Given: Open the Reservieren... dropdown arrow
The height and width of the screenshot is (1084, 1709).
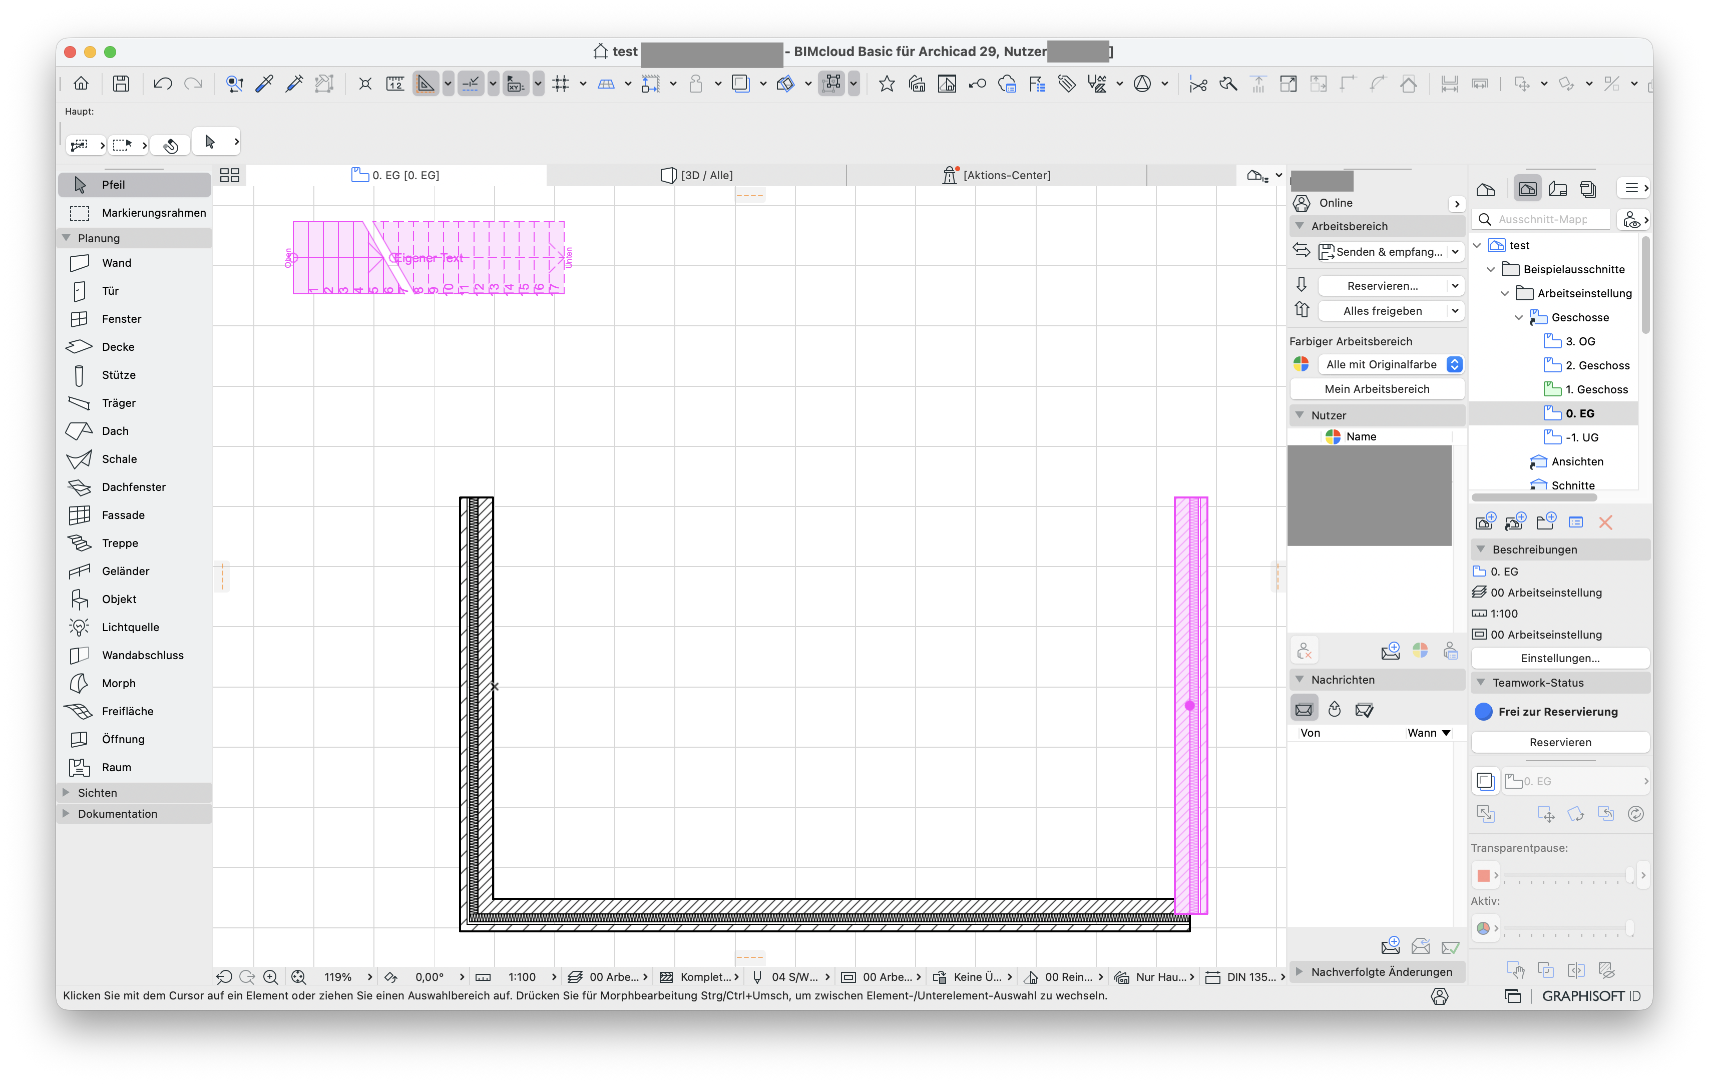Looking at the screenshot, I should point(1455,286).
